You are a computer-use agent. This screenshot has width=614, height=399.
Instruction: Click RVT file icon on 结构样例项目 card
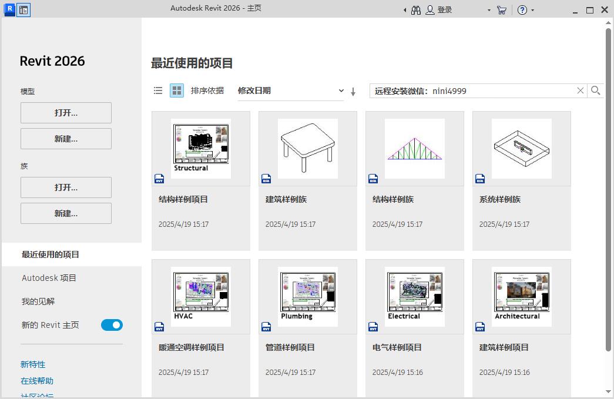tap(159, 179)
